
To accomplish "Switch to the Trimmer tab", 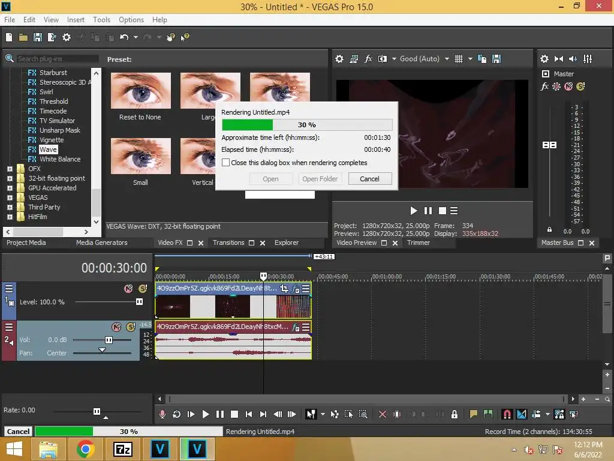I will [x=418, y=243].
